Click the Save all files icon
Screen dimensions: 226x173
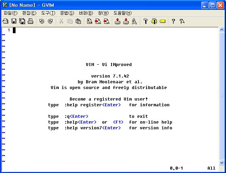[x=22, y=21]
